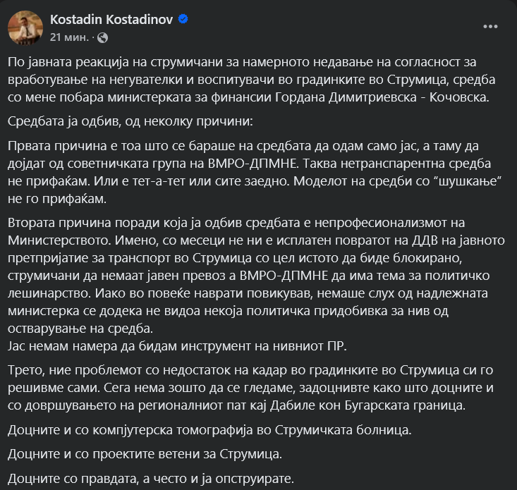517x490 pixels.
Task: Open Kostadin Kostadinov's profile picture
Action: (x=25, y=27)
